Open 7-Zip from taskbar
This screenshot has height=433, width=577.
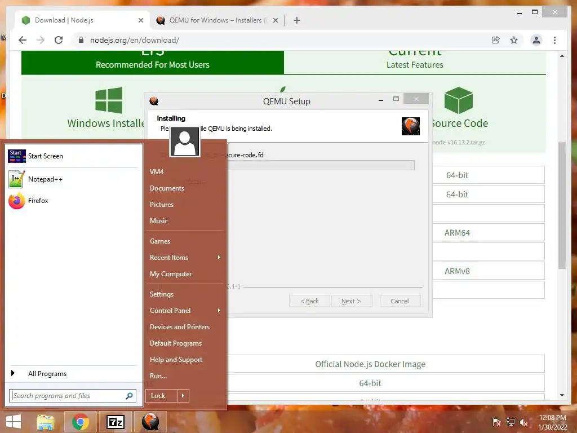[115, 422]
